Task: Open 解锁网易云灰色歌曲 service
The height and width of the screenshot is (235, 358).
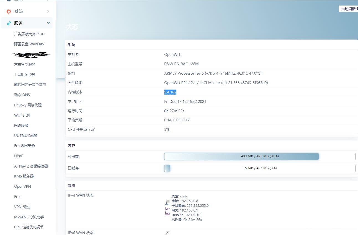Action: pyautogui.click(x=30, y=85)
